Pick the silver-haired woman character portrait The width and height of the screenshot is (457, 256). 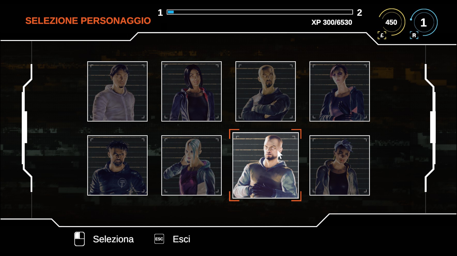pos(192,165)
